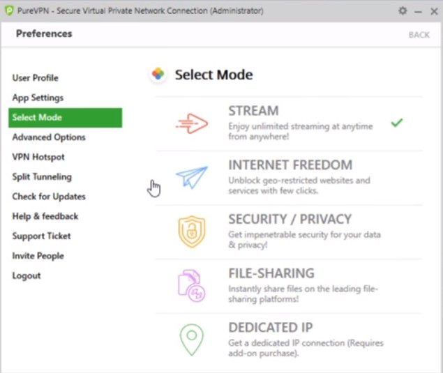Select Check for Updates
Image resolution: width=443 pixels, height=373 pixels.
(49, 197)
